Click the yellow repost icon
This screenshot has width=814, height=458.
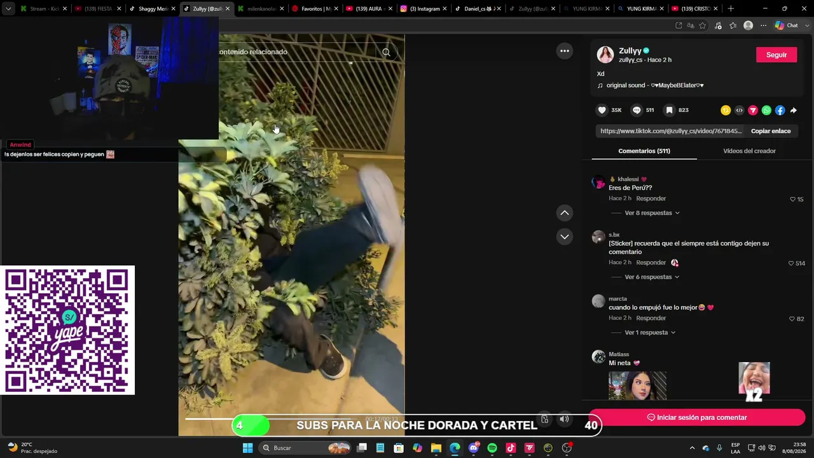(726, 110)
